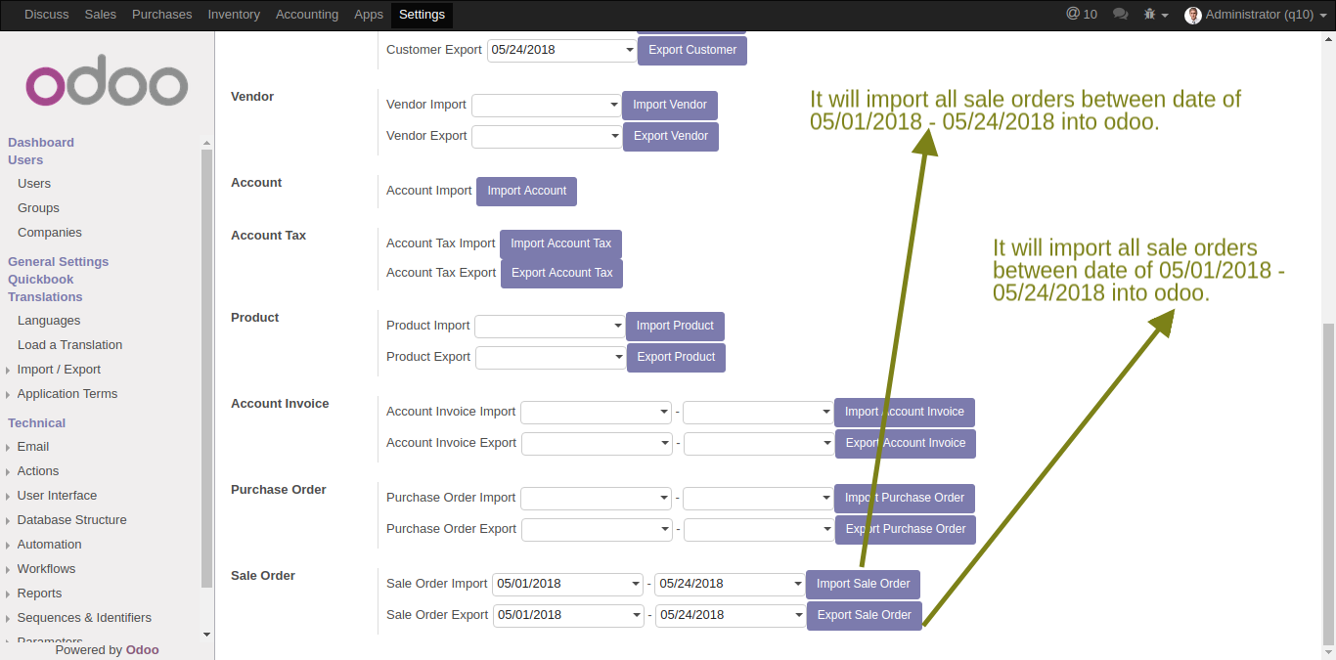Open Users under the Users section
This screenshot has width=1336, height=660.
pyautogui.click(x=34, y=184)
